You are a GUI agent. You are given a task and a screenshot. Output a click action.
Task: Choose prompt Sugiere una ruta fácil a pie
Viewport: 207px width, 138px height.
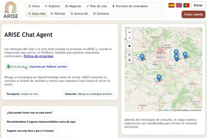(30, 131)
